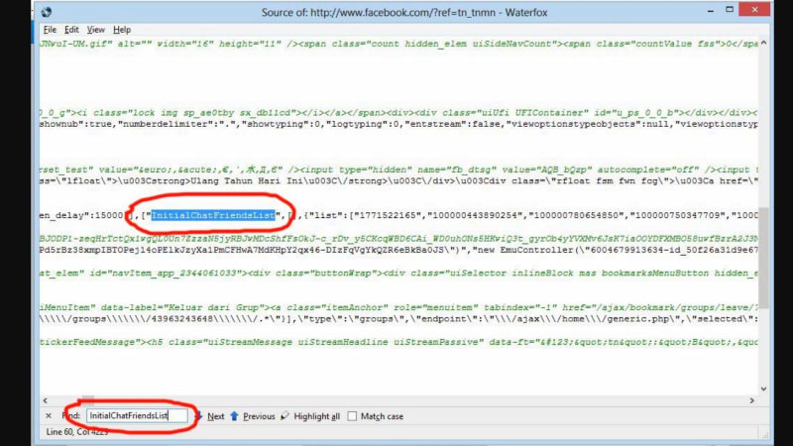The width and height of the screenshot is (793, 446).
Task: Click the Waterfox window icon in title bar
Action: click(x=47, y=12)
